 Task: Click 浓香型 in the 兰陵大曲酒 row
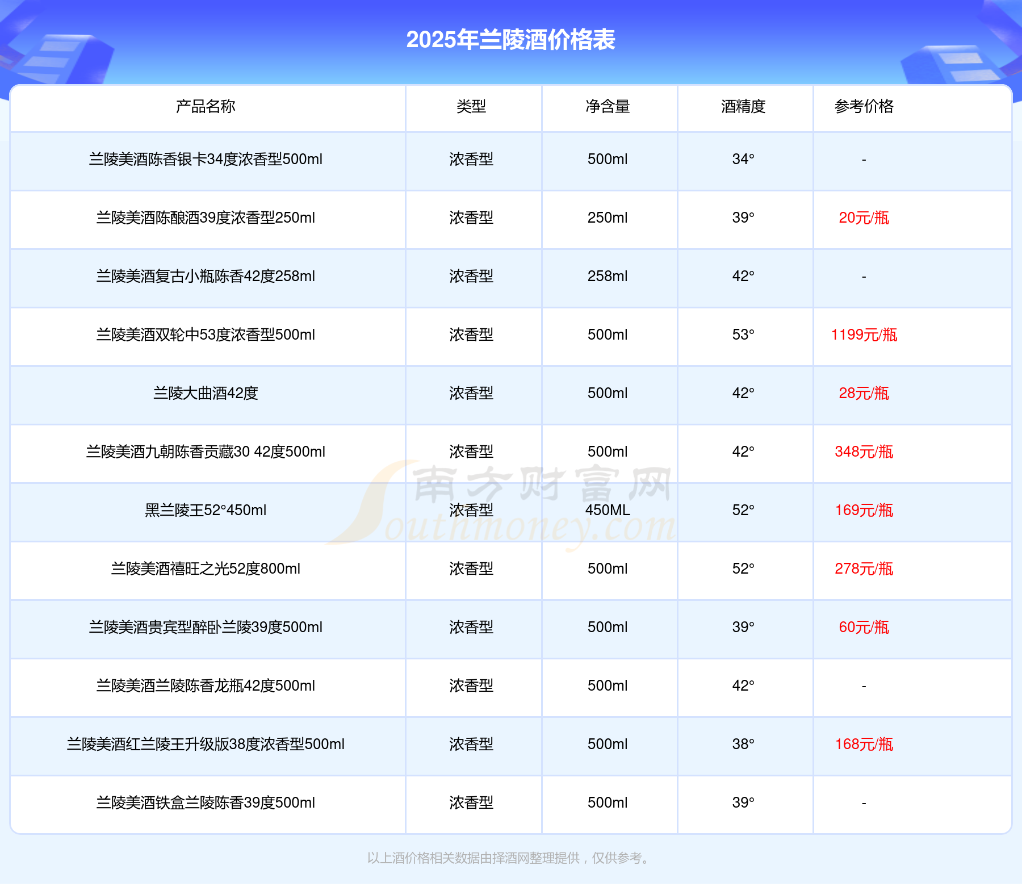(x=471, y=393)
